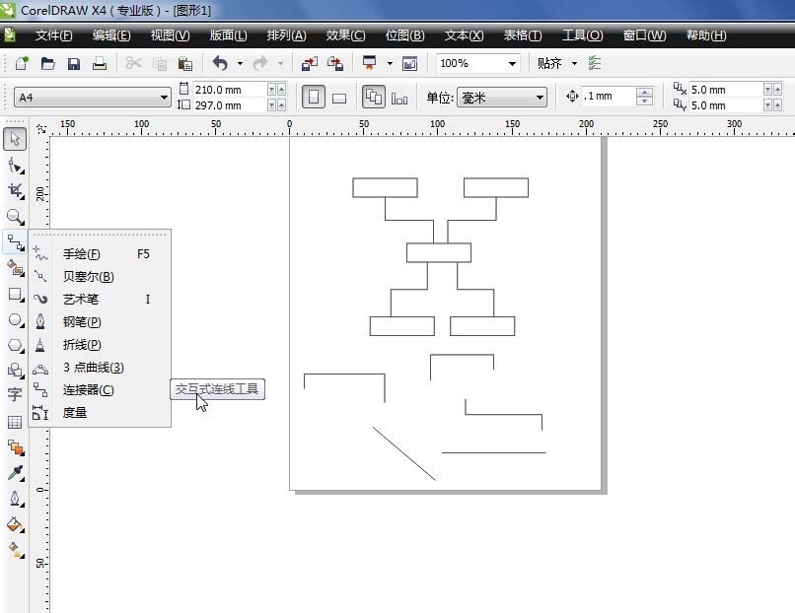Choose the Ellipse tool in the toolbox

15,320
